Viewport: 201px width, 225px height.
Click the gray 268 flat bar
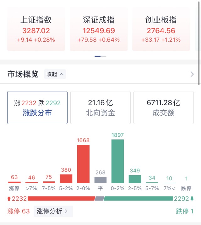tap(100, 180)
